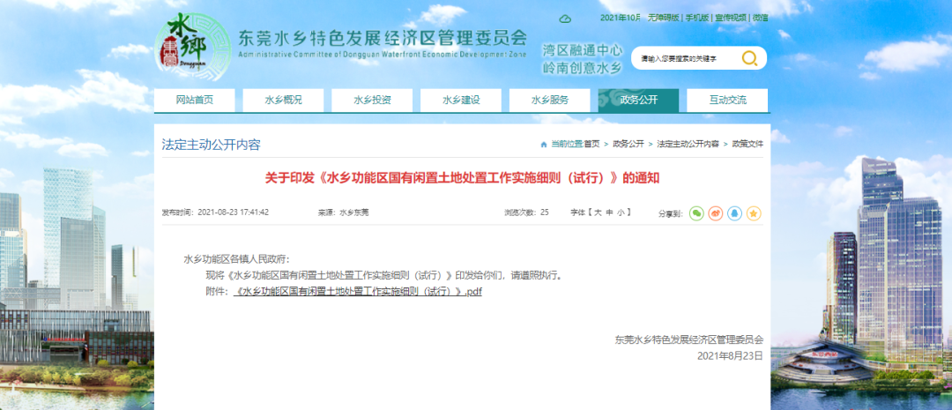Click the date 2021年8月23日 at bottom

730,356
